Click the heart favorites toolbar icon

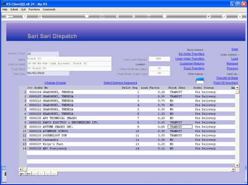87,16
